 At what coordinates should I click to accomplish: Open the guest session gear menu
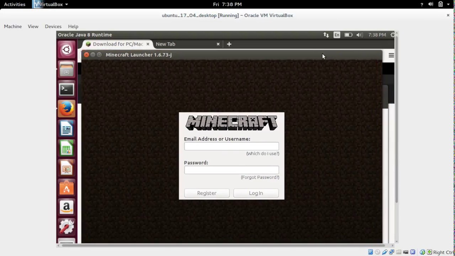pyautogui.click(x=392, y=35)
